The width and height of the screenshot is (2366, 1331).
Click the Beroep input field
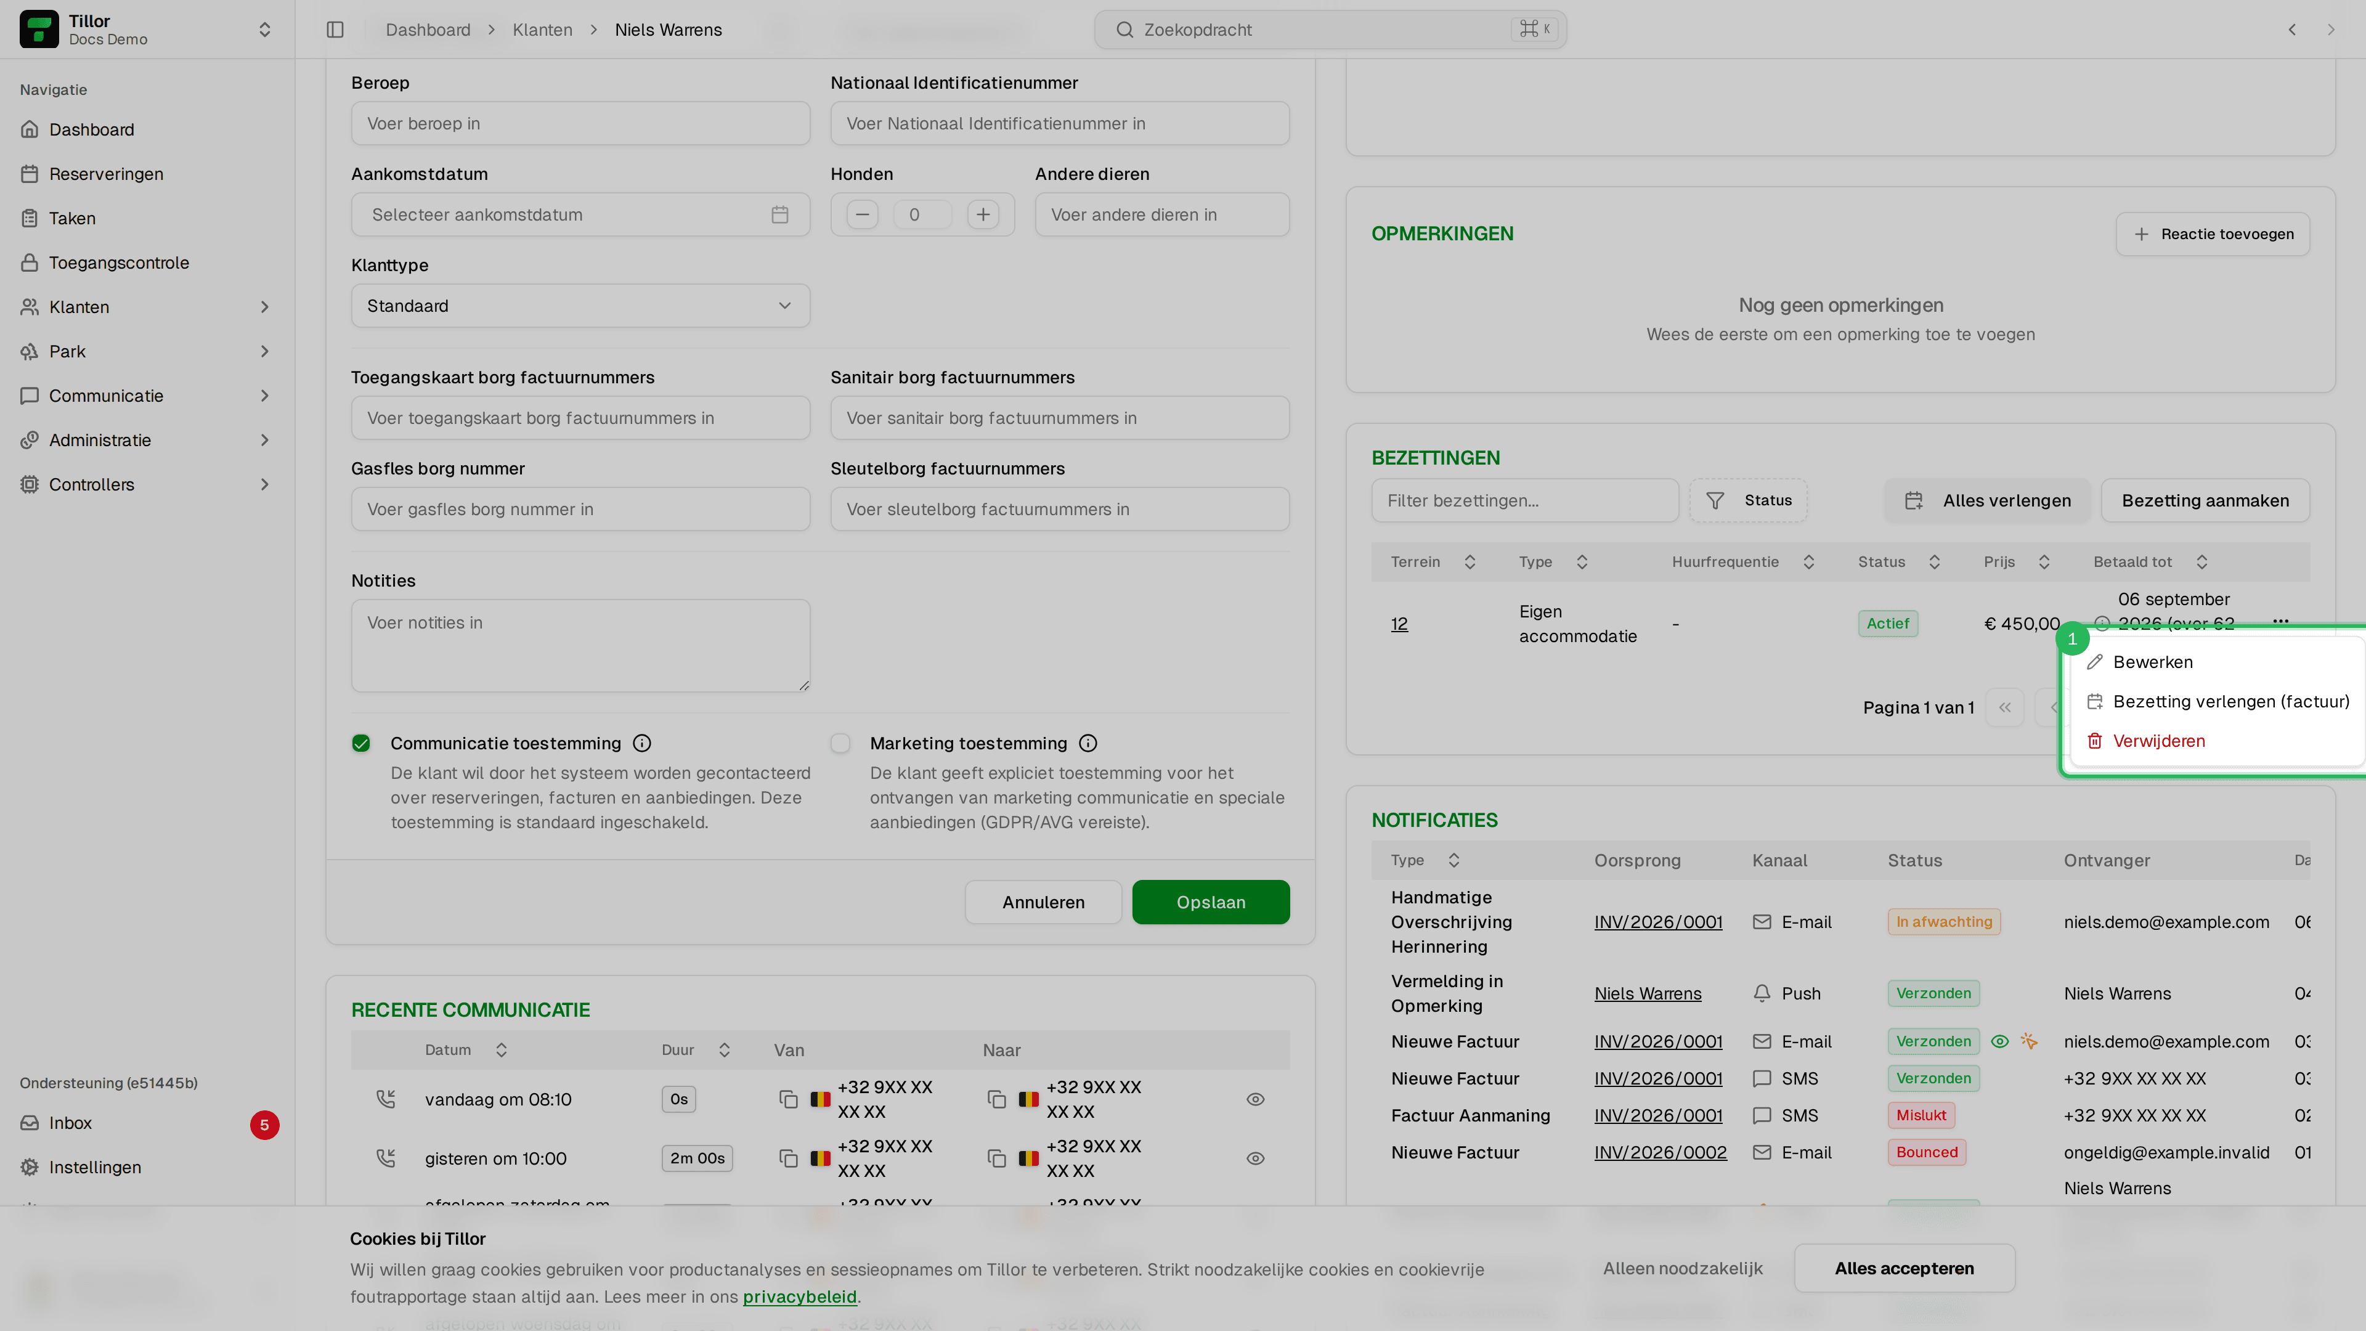[x=580, y=123]
